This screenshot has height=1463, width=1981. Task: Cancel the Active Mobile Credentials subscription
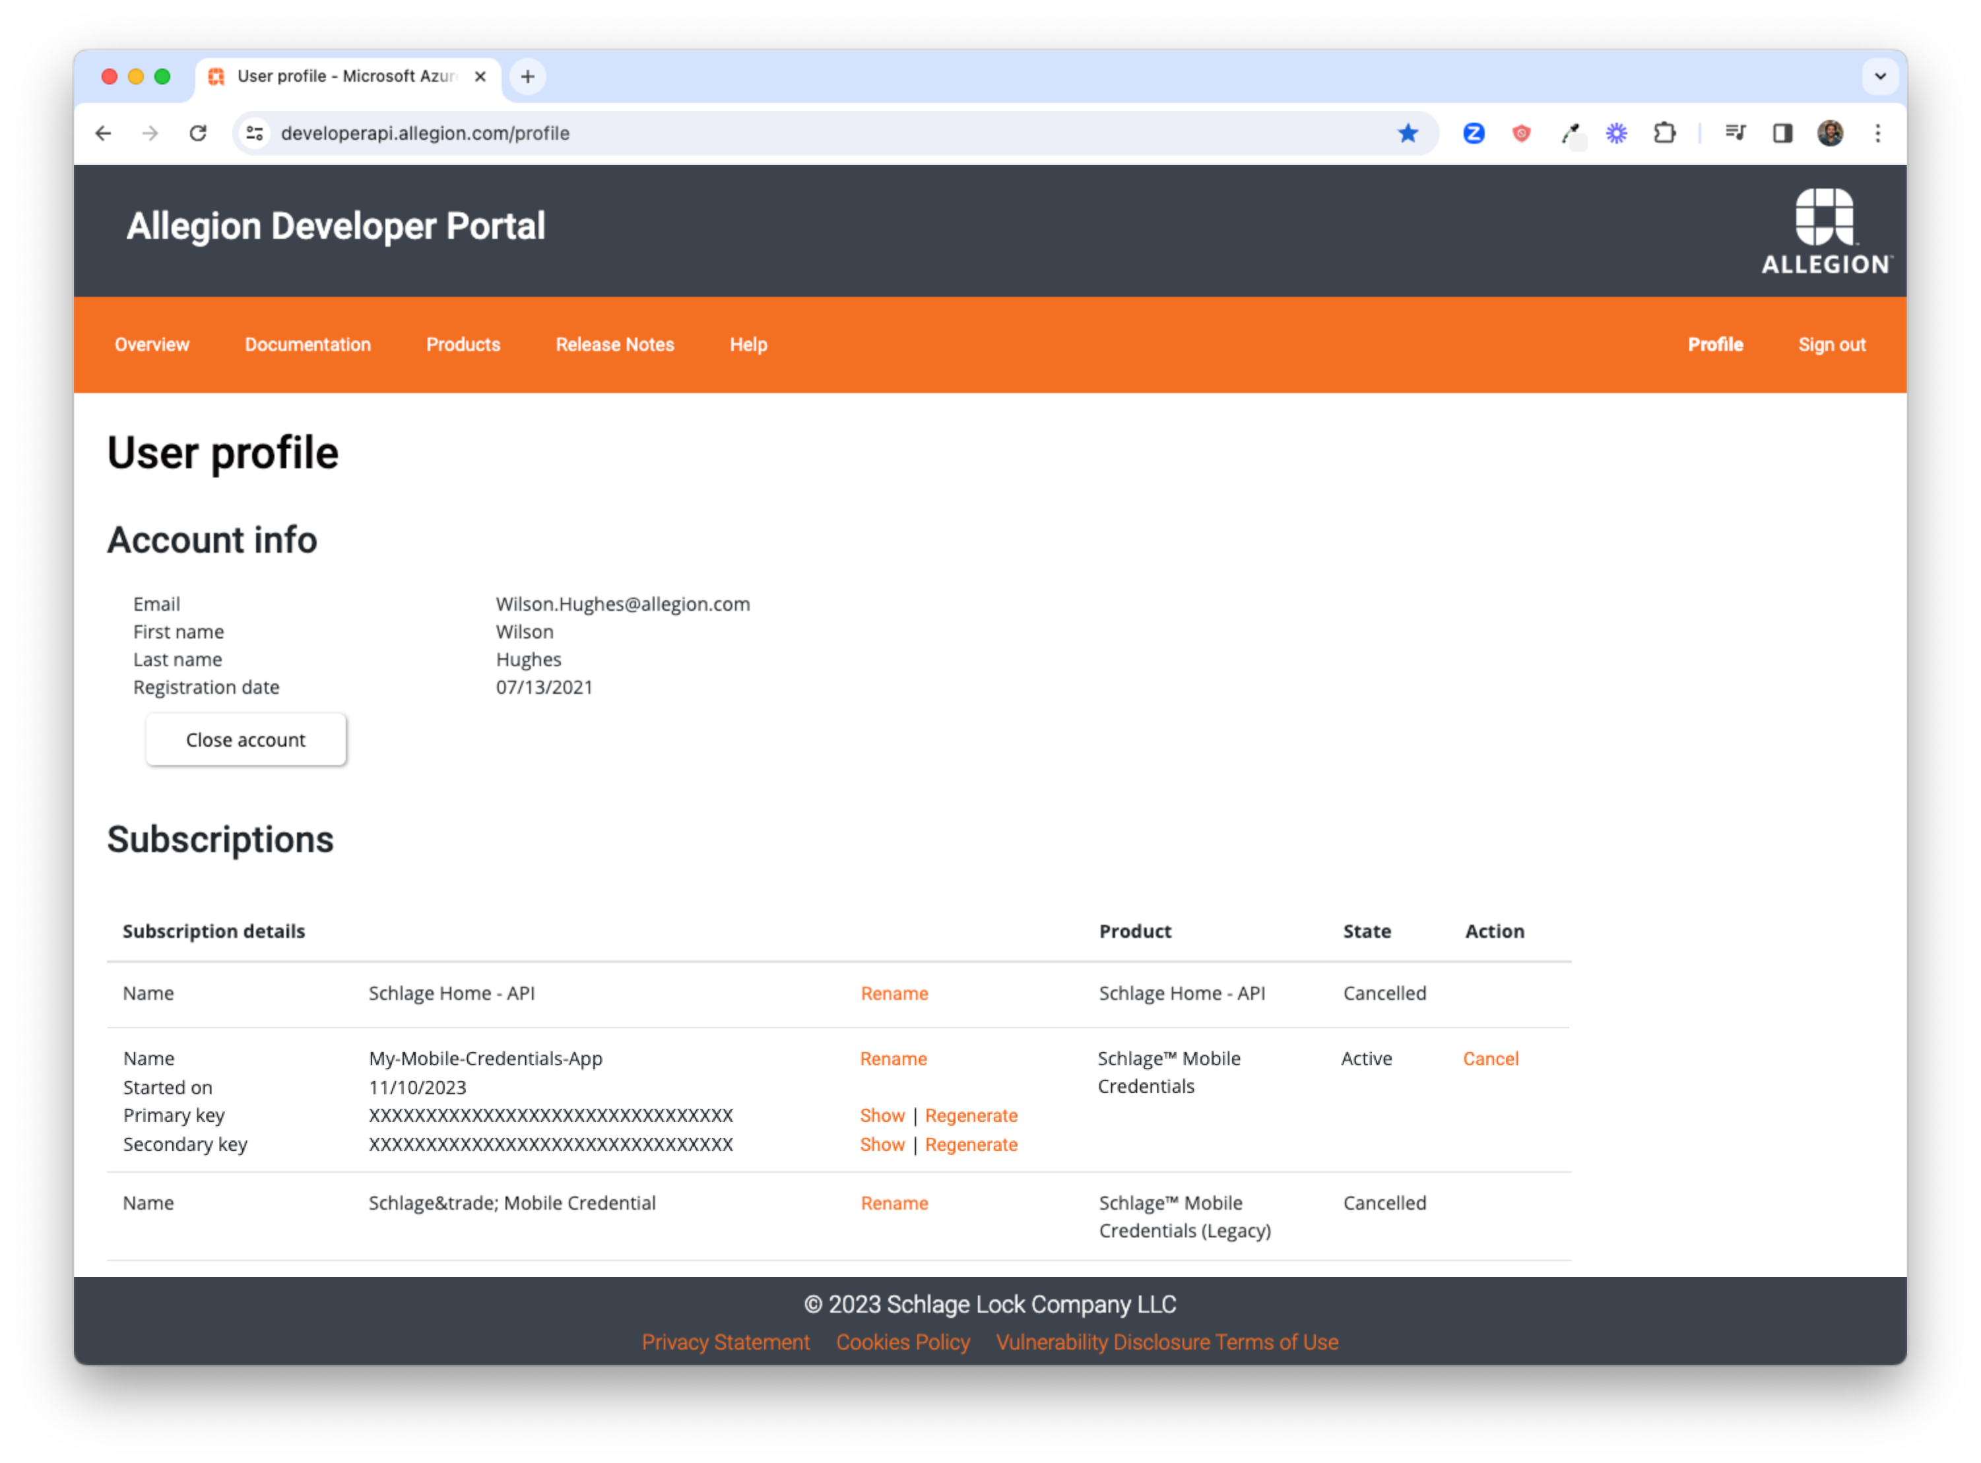(1491, 1059)
